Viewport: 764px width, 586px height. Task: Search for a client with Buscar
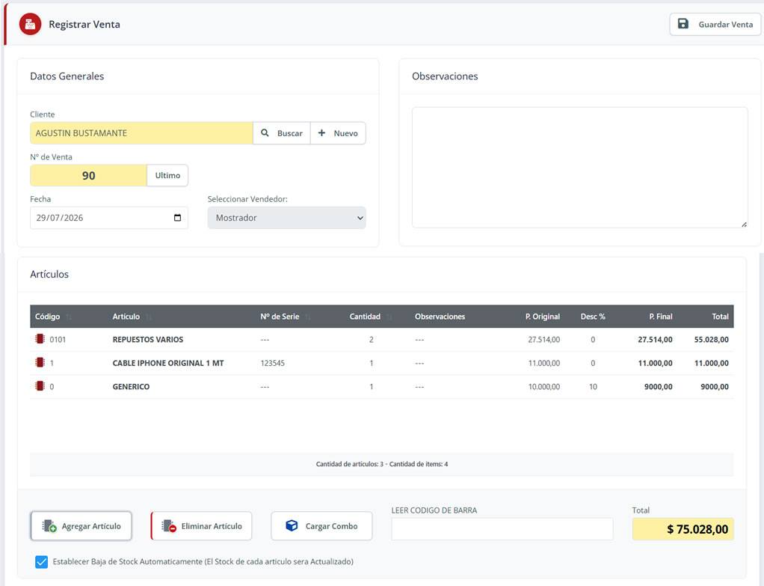282,133
